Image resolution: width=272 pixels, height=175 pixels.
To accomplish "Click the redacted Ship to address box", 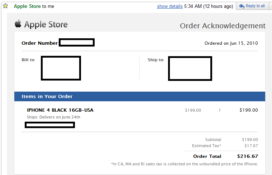I will pyautogui.click(x=190, y=68).
